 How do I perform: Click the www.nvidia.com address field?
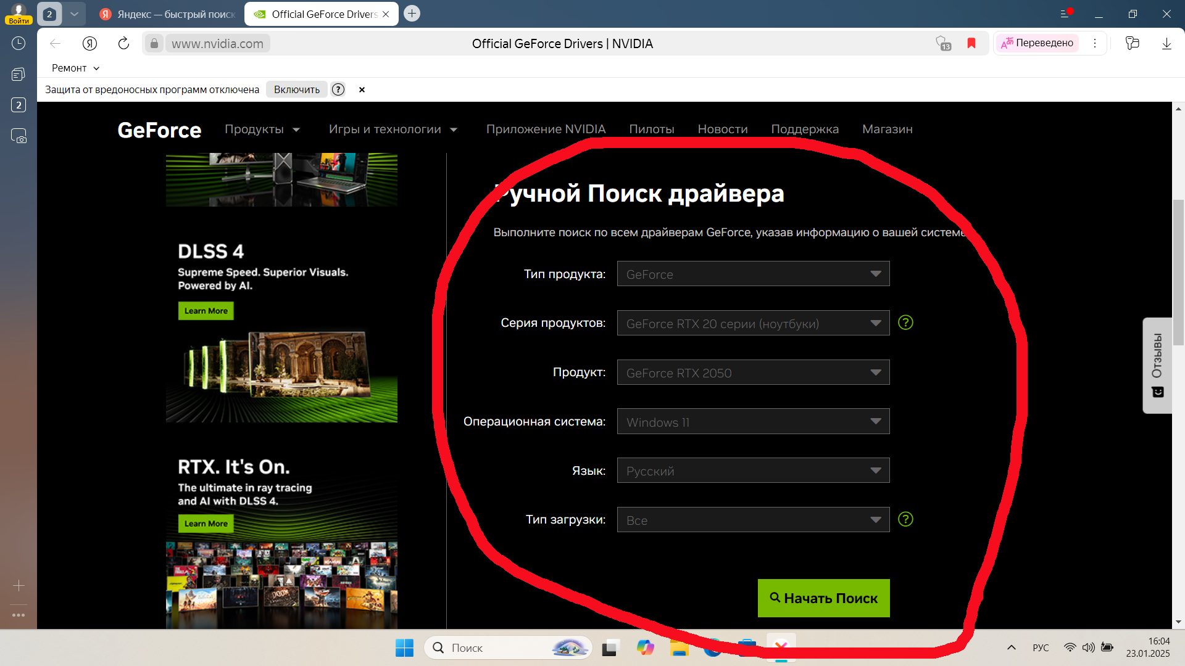217,43
